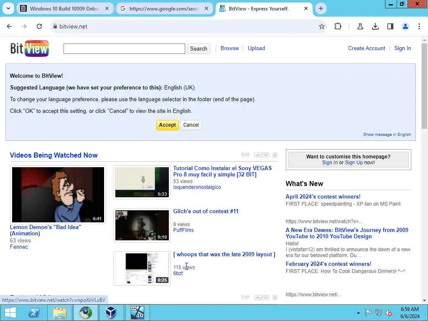Screen dimensions: 428x321
Task: Click the browser forward arrow
Action: click(x=24, y=26)
